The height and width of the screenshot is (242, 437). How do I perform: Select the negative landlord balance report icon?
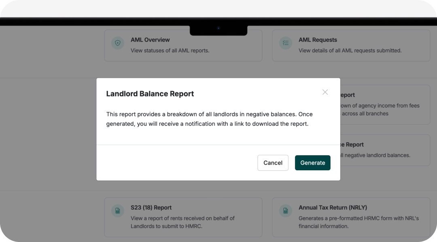tap(285, 148)
